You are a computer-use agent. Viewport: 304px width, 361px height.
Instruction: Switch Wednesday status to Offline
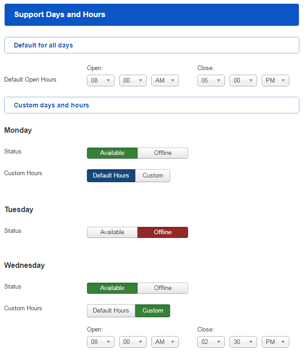pyautogui.click(x=163, y=288)
